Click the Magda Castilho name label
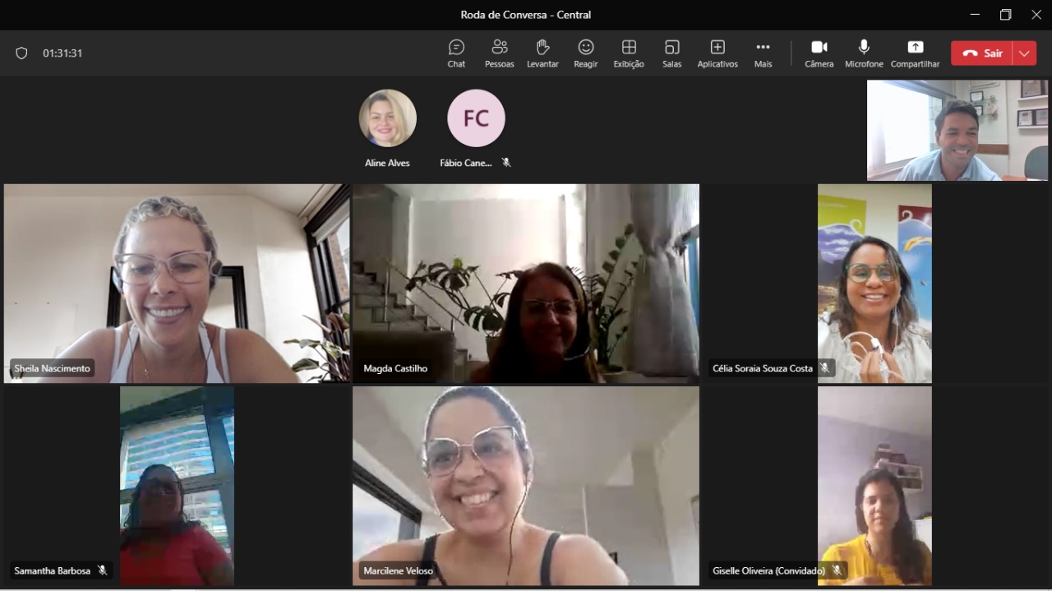This screenshot has width=1052, height=591. point(395,368)
